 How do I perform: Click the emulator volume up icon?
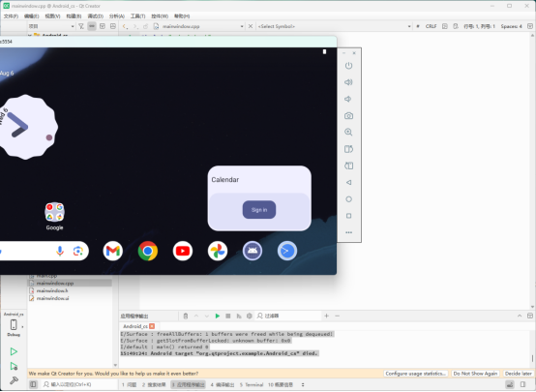click(348, 82)
